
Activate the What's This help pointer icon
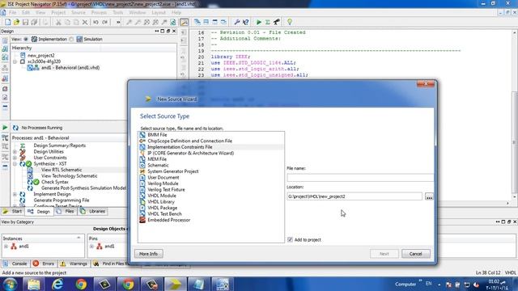[x=245, y=22]
